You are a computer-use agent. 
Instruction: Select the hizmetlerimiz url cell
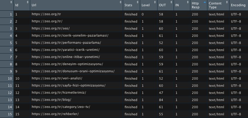(x=76, y=93)
